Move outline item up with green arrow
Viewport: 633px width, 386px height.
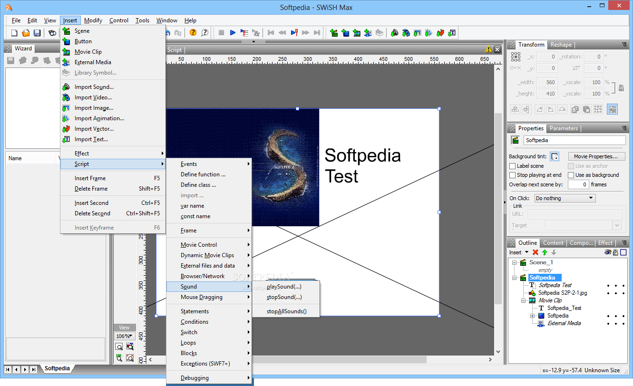[545, 252]
